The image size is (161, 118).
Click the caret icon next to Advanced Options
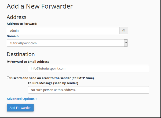36,99
